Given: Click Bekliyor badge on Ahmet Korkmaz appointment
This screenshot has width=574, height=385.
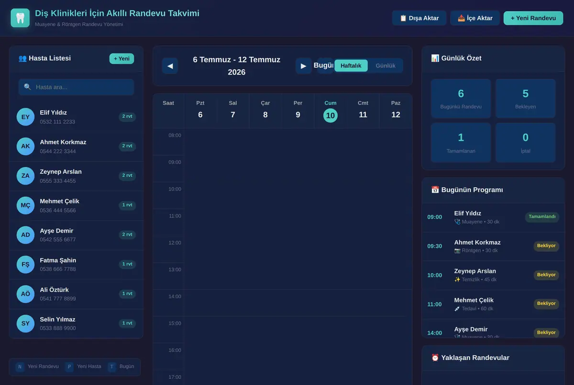Looking at the screenshot, I should [x=546, y=246].
